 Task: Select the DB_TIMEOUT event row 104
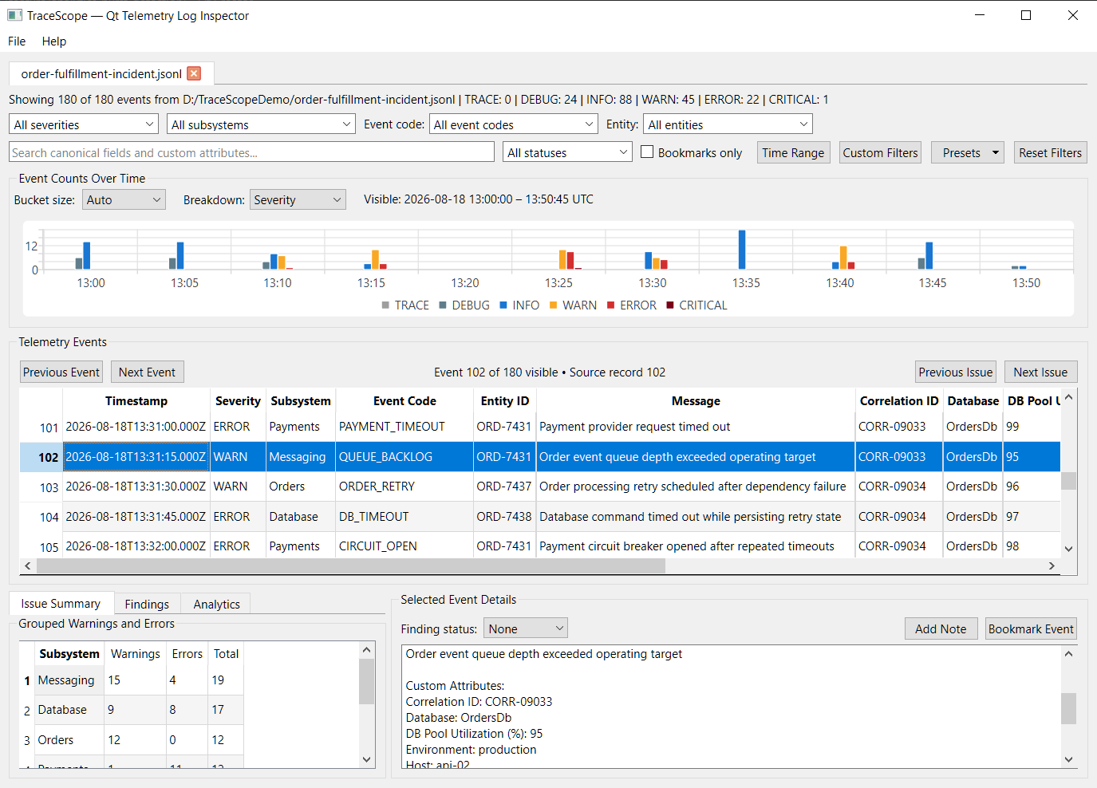[540, 517]
